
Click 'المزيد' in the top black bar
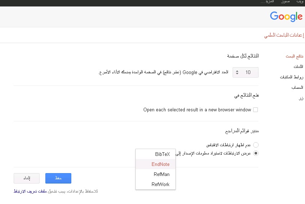(268, 1)
